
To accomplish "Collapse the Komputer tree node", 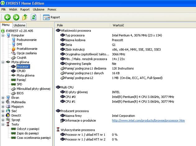I will point(3,35).
